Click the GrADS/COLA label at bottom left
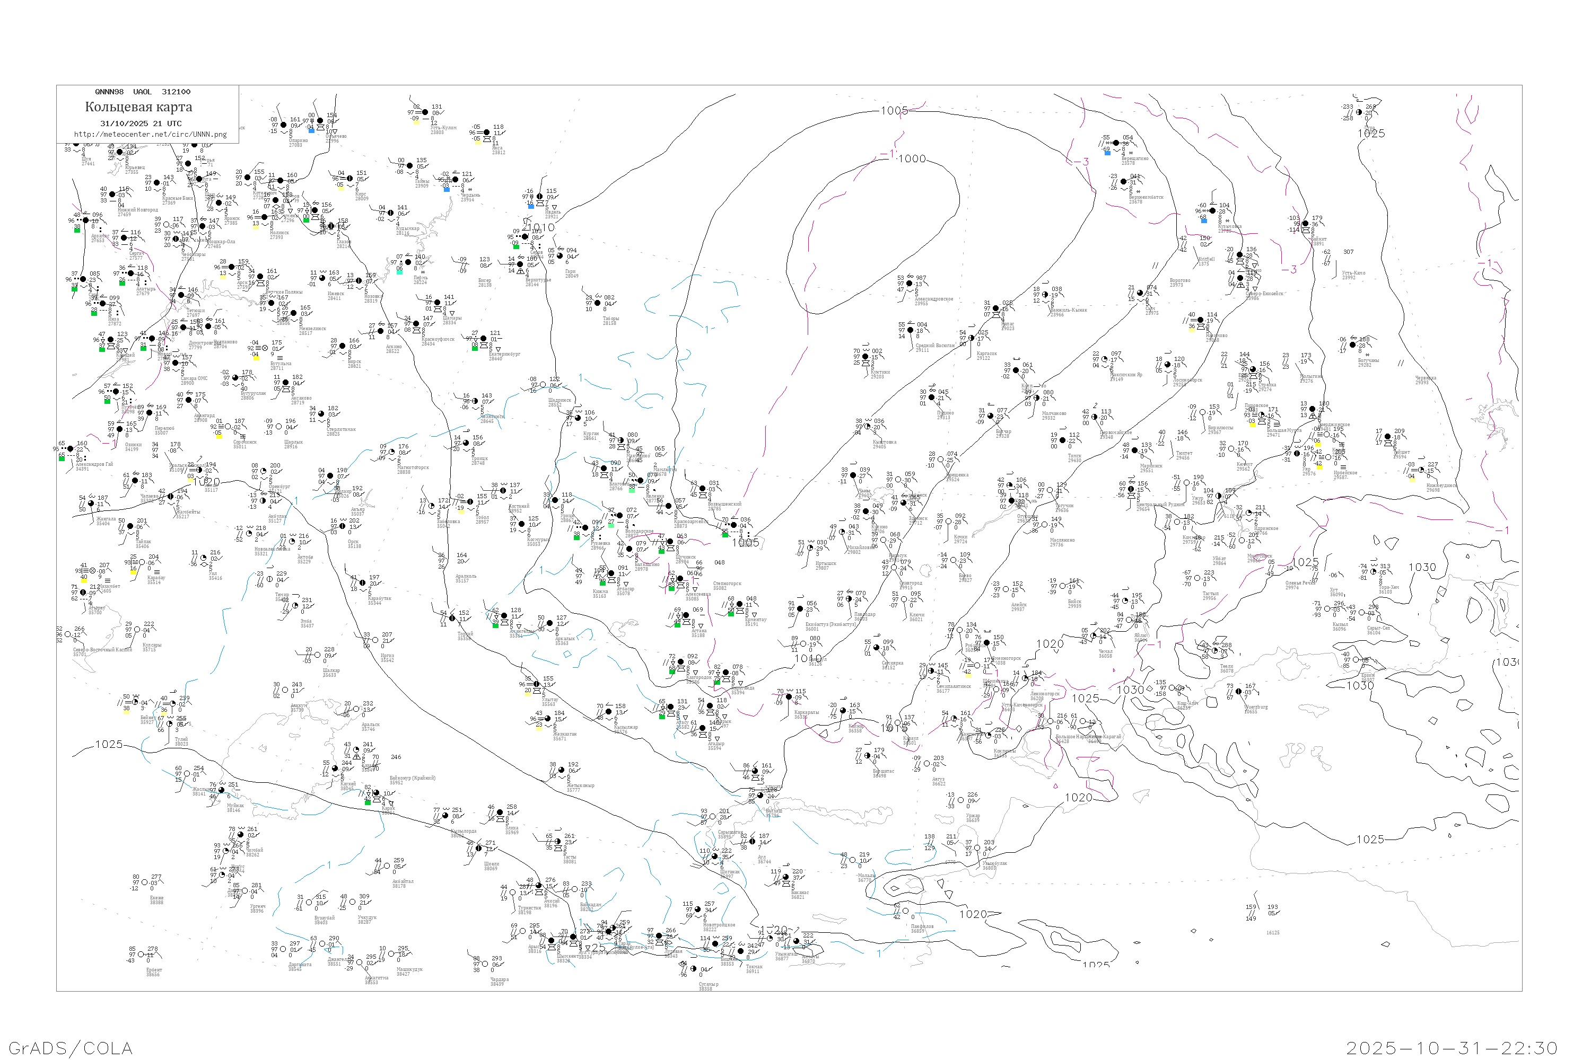1591x1060 pixels. (x=71, y=1048)
